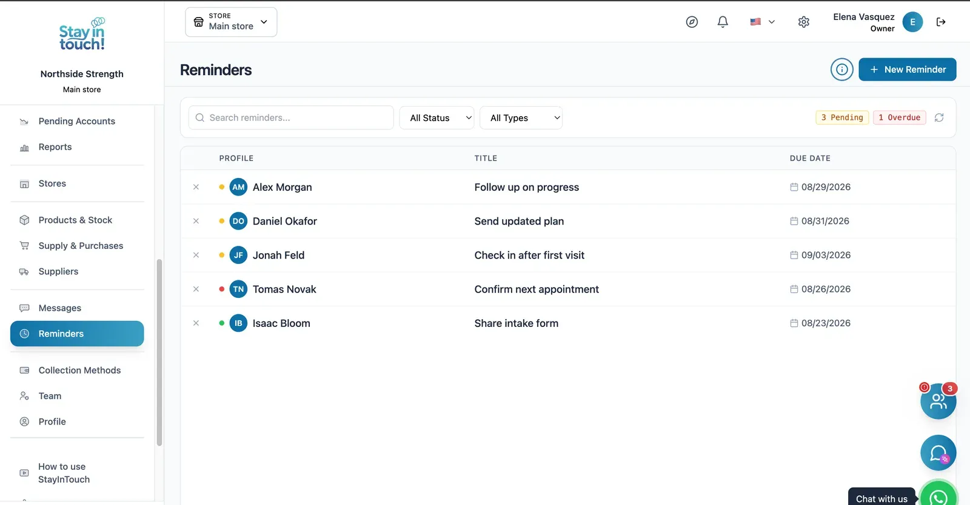Open the language flag dropdown
970x505 pixels.
point(762,22)
